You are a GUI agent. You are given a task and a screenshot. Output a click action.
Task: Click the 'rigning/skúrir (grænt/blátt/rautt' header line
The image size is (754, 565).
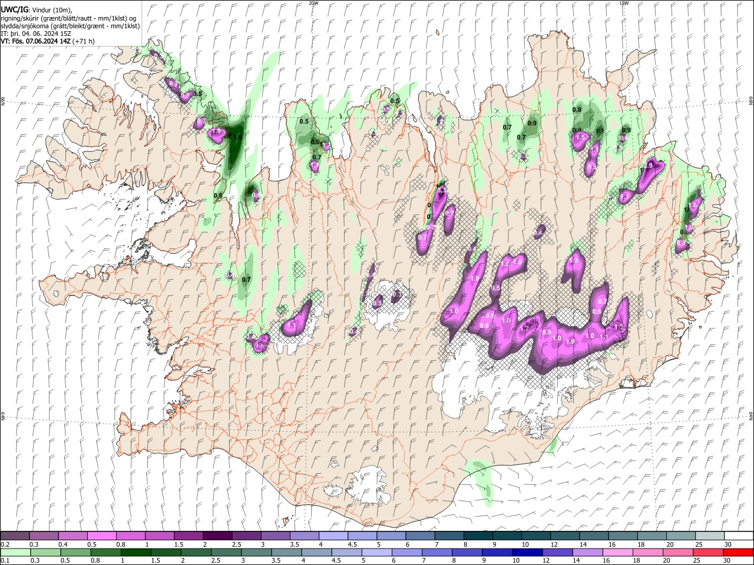pos(69,18)
